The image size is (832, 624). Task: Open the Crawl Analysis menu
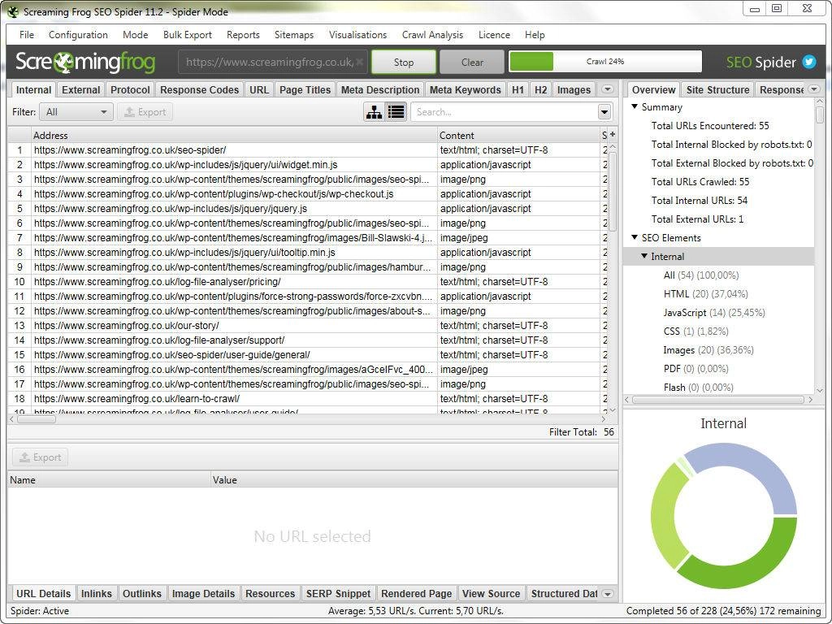432,34
